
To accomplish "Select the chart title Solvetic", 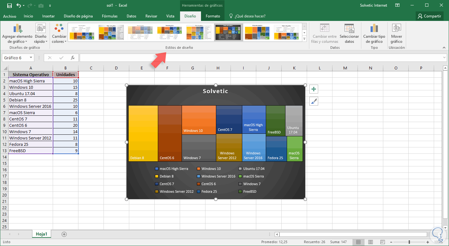I will (x=216, y=91).
